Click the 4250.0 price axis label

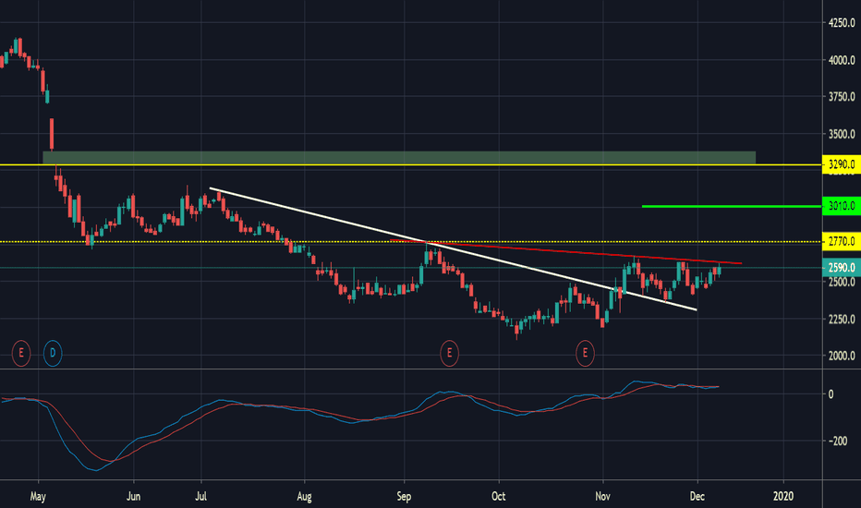coord(842,23)
